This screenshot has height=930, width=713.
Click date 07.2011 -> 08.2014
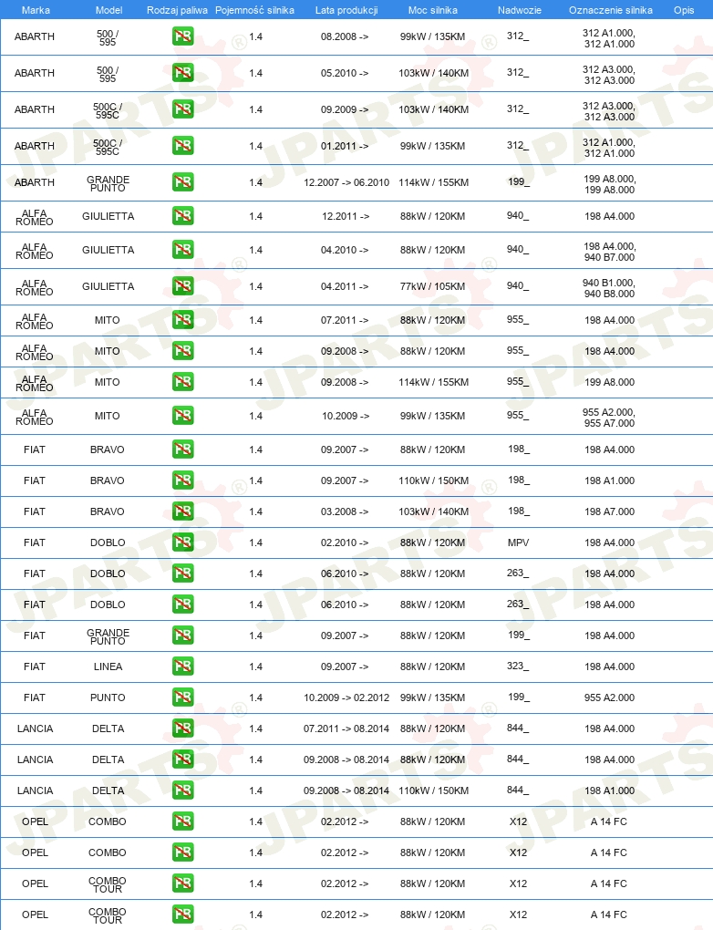coord(346,728)
